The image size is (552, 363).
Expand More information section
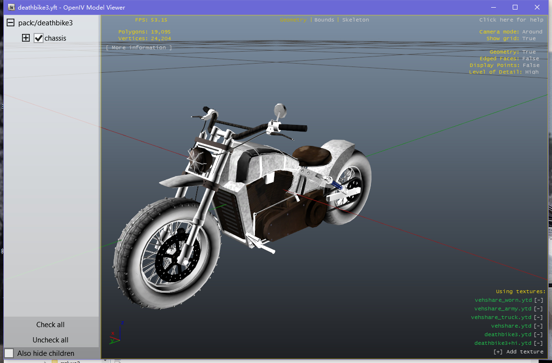pyautogui.click(x=138, y=47)
